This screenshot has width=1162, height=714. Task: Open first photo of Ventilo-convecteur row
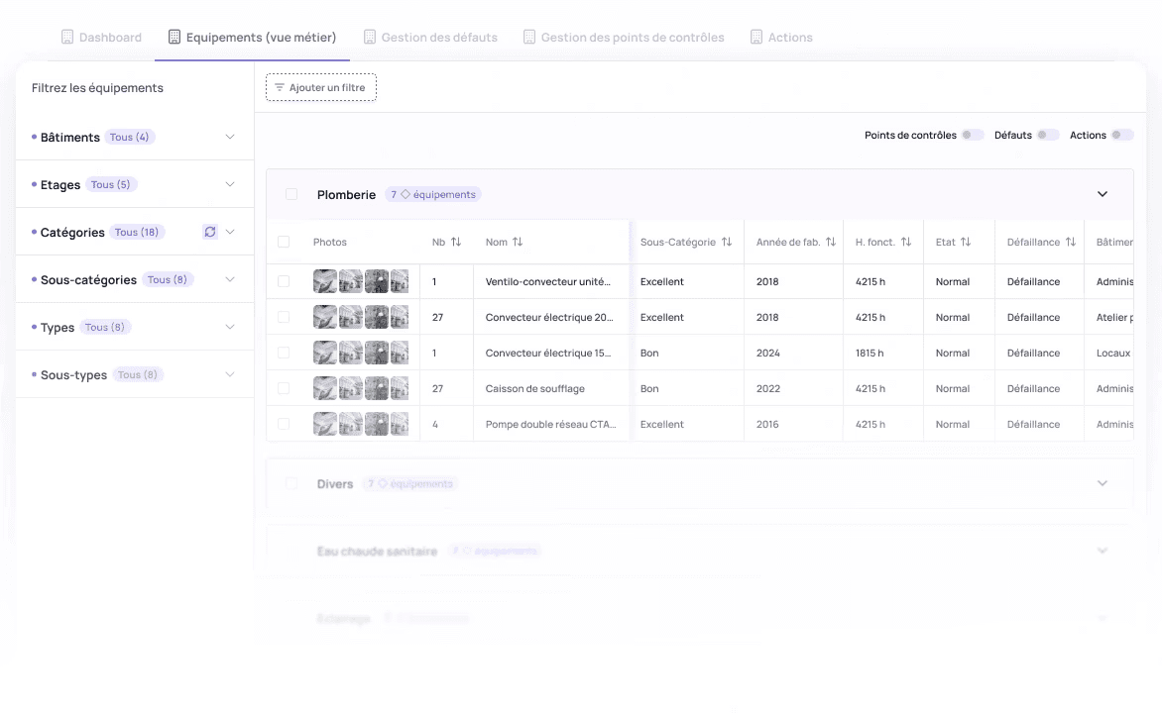pyautogui.click(x=324, y=281)
